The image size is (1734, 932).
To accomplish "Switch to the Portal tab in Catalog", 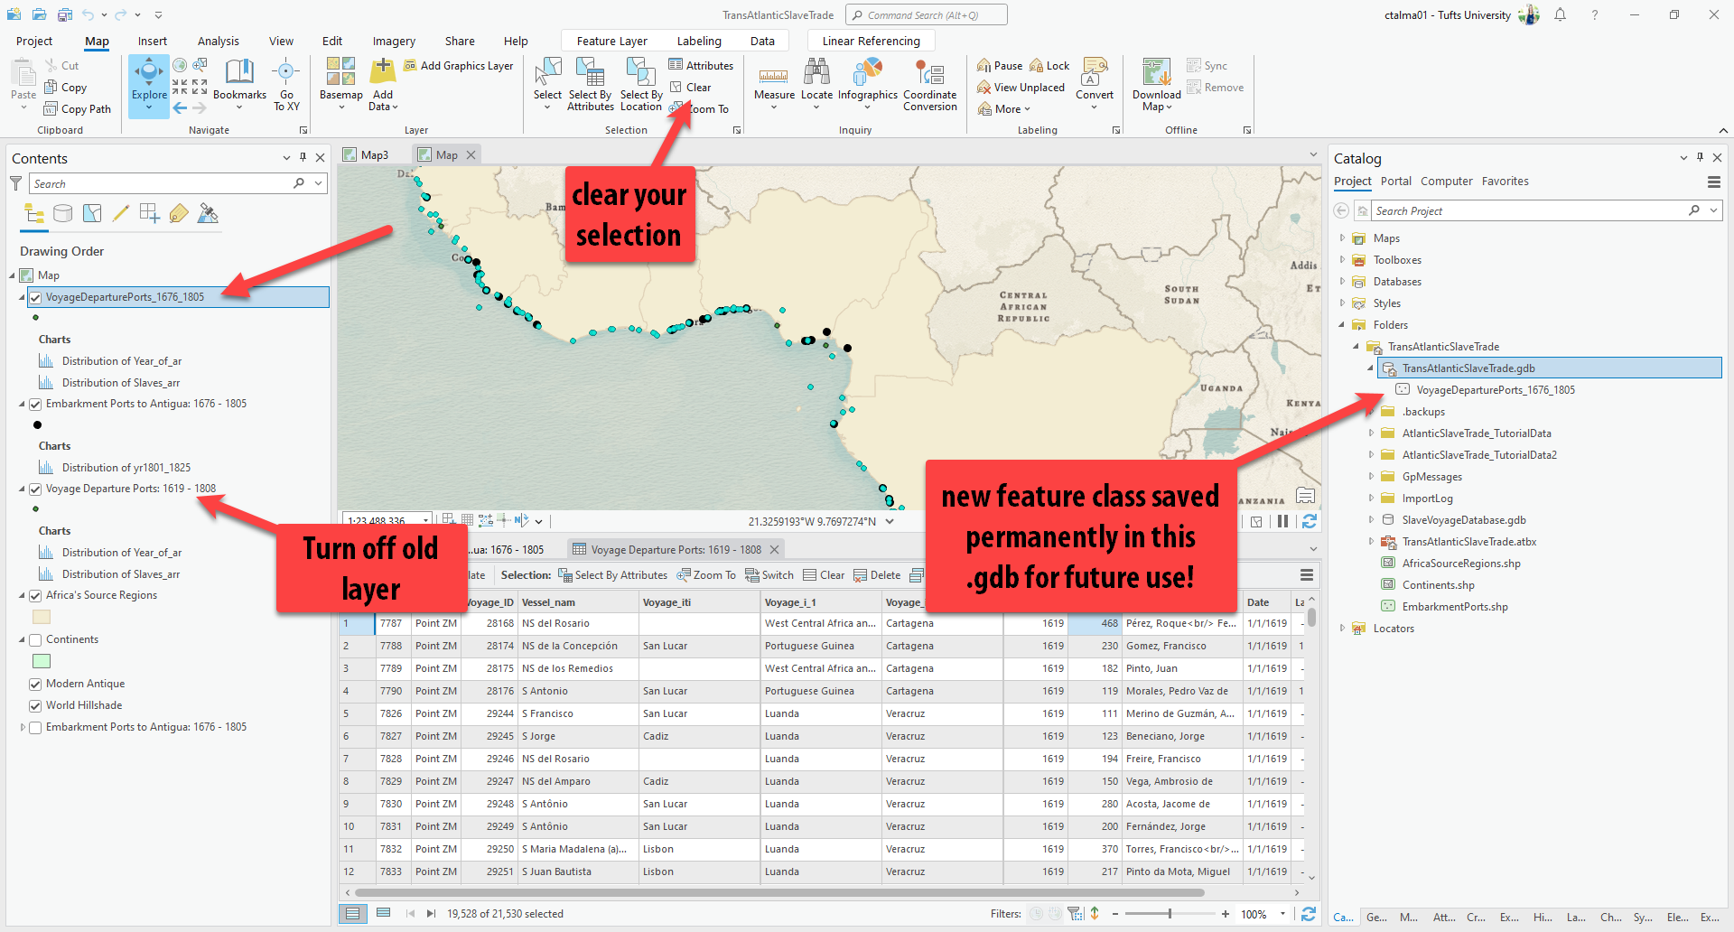I will point(1395,182).
